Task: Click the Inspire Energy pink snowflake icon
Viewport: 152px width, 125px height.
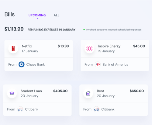Action: coord(89,48)
